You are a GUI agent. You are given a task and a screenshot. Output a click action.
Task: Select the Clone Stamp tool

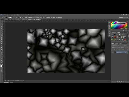coord(2,39)
